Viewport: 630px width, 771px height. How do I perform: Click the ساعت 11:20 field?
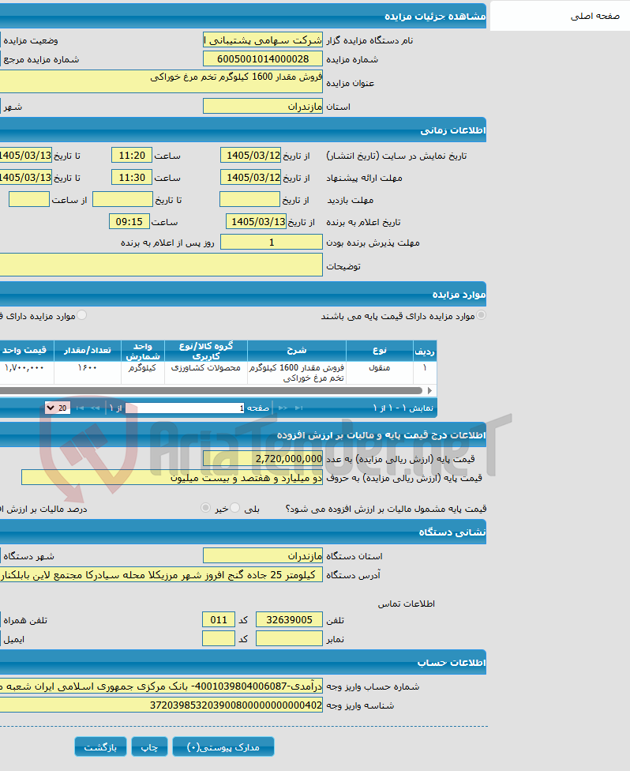(132, 156)
